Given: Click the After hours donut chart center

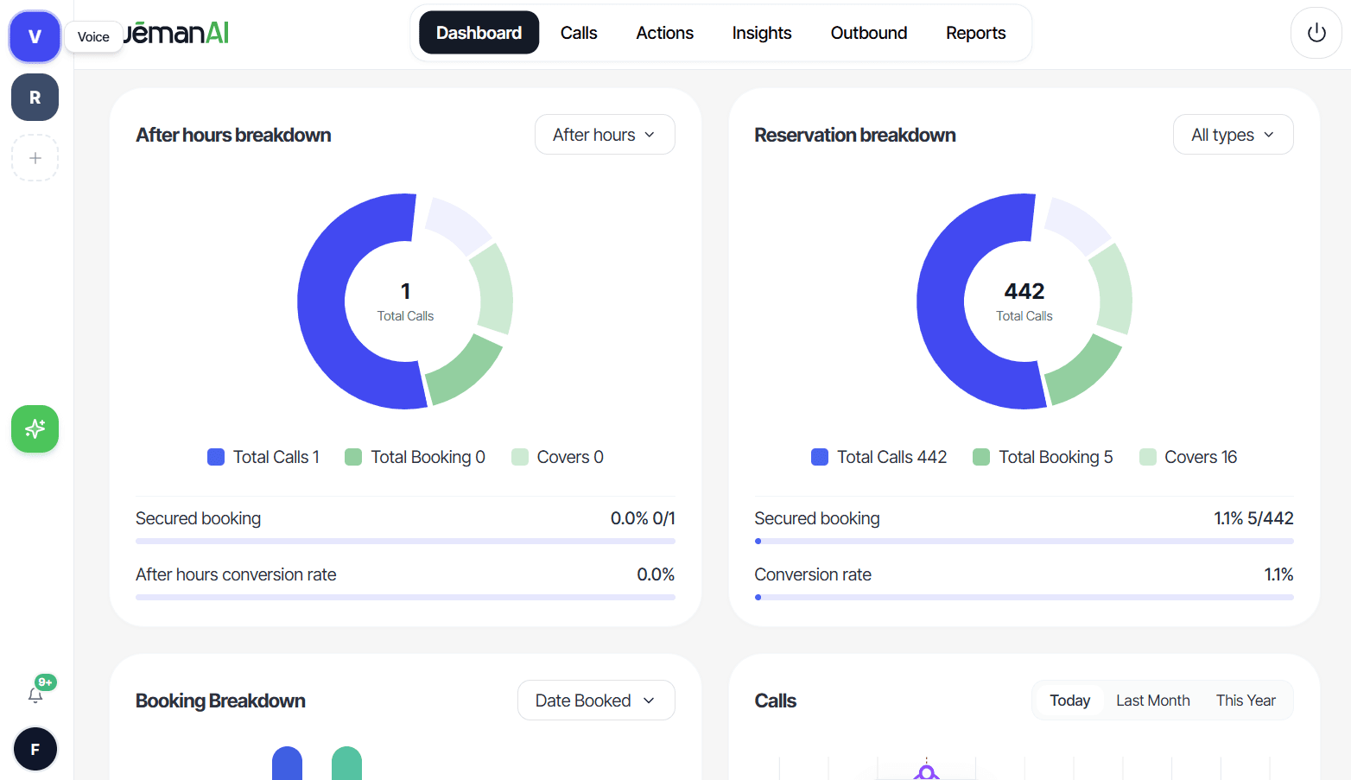Looking at the screenshot, I should tap(405, 301).
